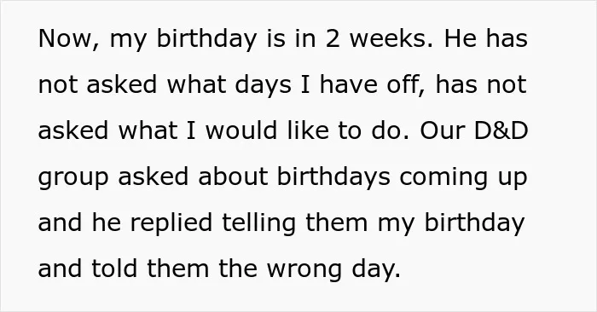The width and height of the screenshot is (597, 312).
Task: Click the word 'birthdays' in fourth line
Action: [333, 177]
